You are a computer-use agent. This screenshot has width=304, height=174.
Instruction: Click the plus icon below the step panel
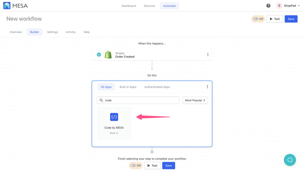coord(152,151)
